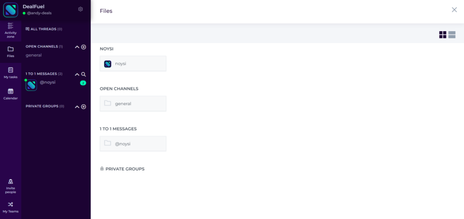This screenshot has height=219, width=464.
Task: Select the Files sidebar icon
Action: click(10, 52)
